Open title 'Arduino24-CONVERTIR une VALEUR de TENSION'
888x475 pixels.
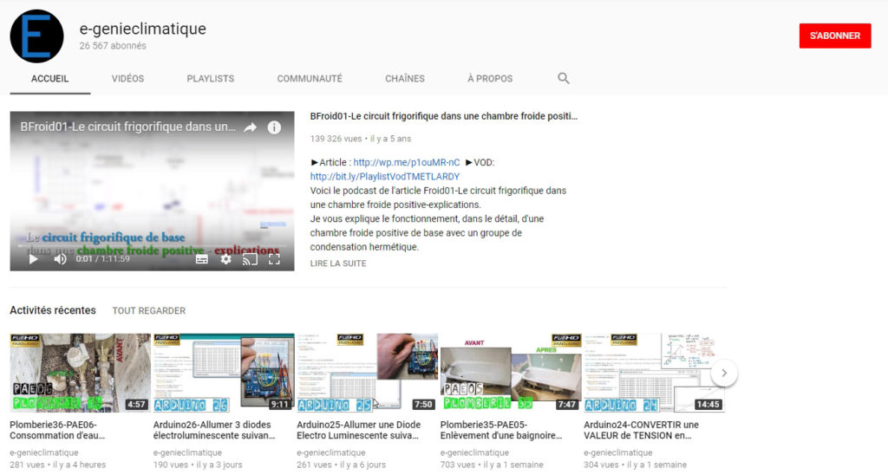pos(641,430)
